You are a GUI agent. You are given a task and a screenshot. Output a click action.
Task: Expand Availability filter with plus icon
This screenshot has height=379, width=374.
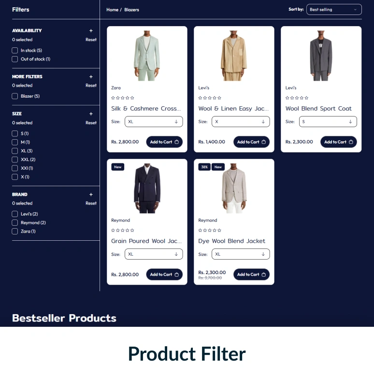pyautogui.click(x=91, y=31)
